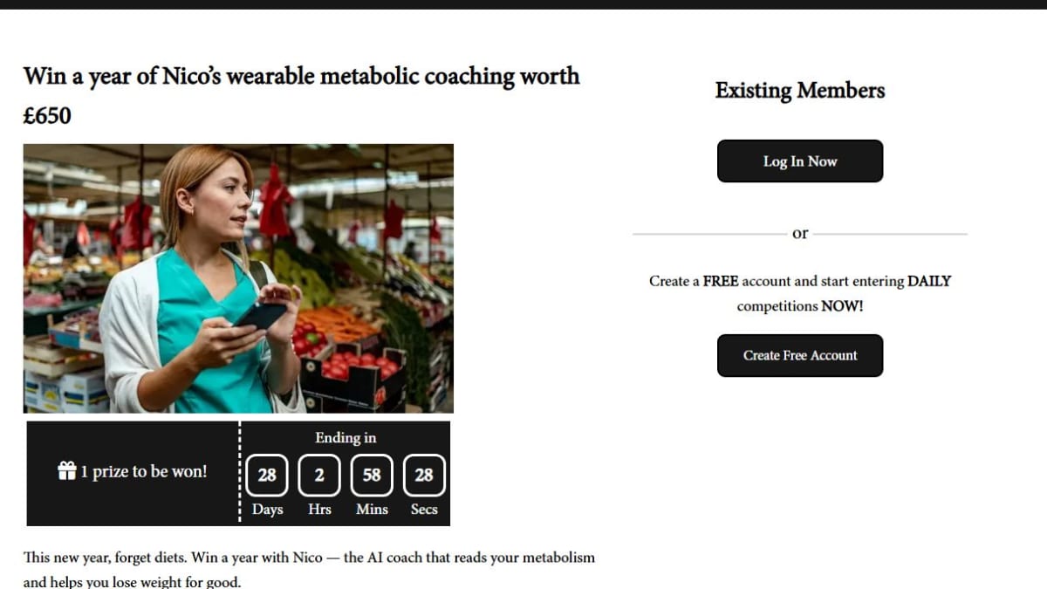1047x589 pixels.
Task: Click the '1 prize to be won!' text
Action: click(144, 471)
